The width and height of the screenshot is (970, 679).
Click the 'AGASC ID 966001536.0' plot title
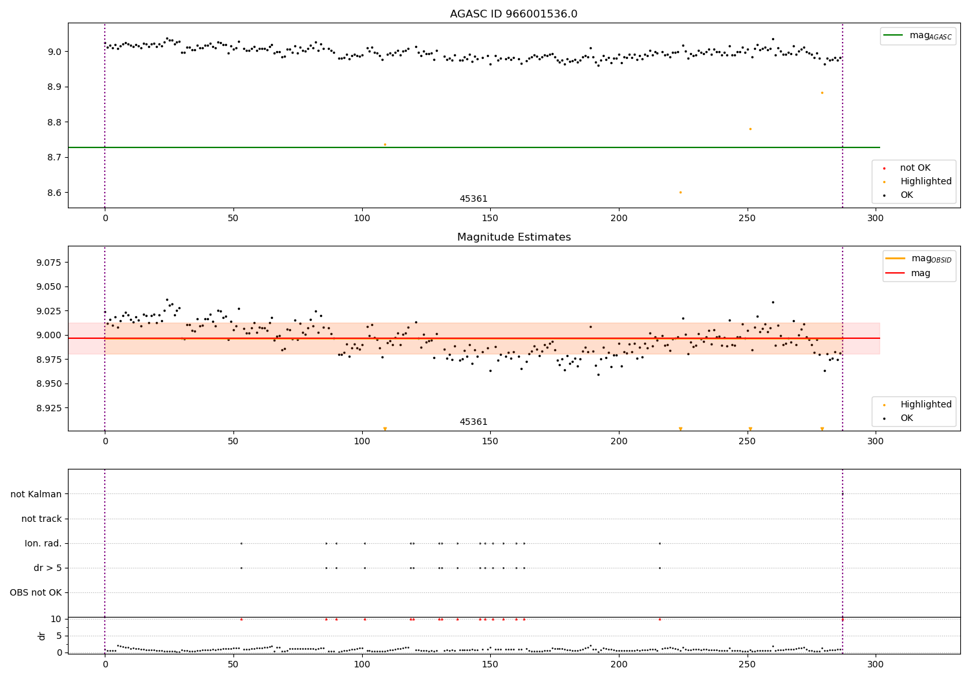click(x=513, y=14)
